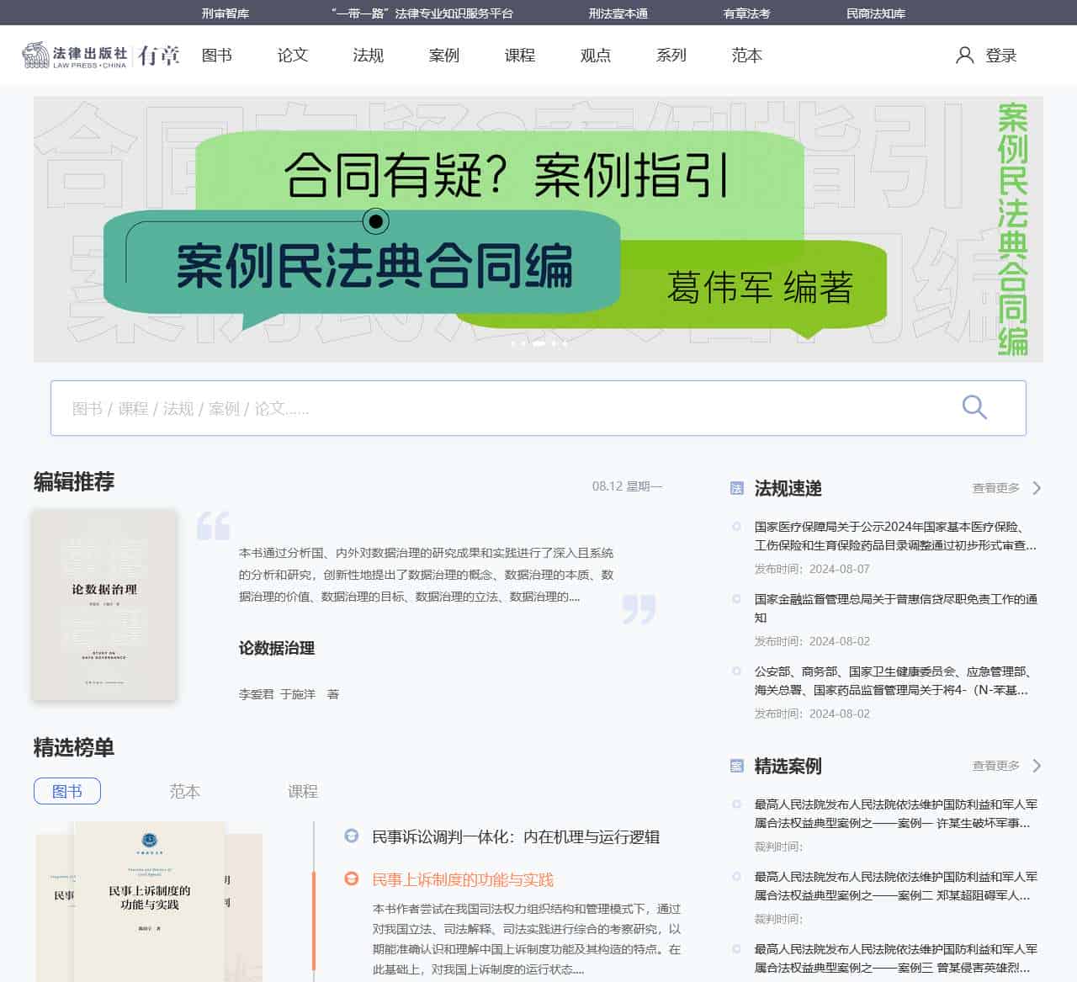This screenshot has height=982, width=1077.
Task: Open the 系列 navigation item
Action: [x=671, y=56]
